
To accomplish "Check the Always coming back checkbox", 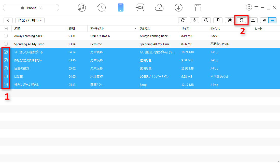I will (x=6, y=36).
